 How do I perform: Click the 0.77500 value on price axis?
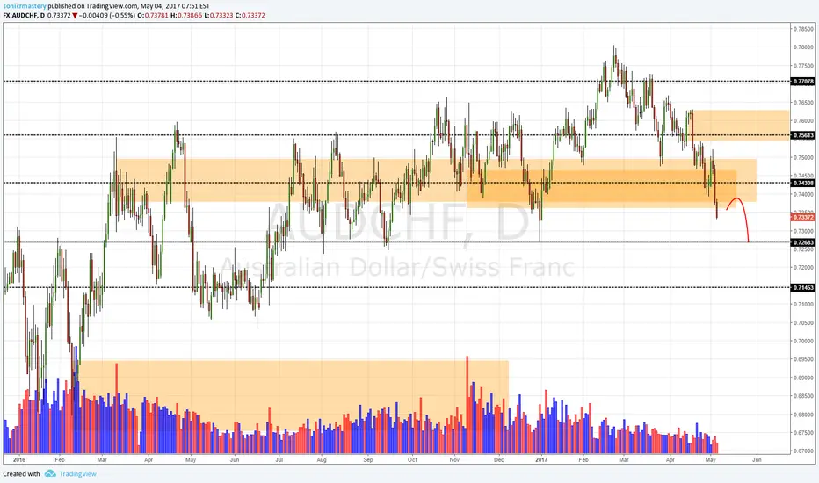[x=804, y=66]
